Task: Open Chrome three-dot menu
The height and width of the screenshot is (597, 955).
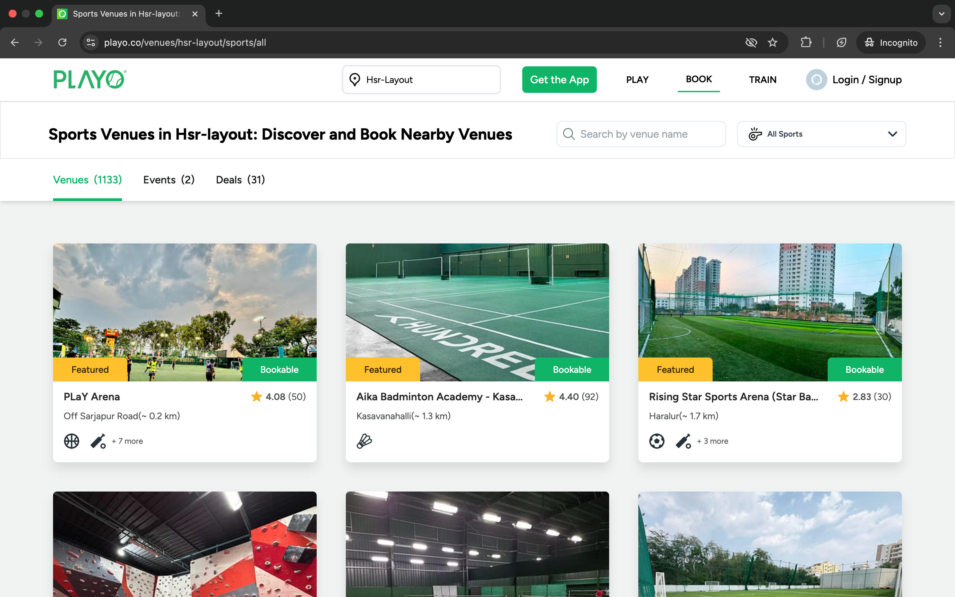Action: point(940,43)
